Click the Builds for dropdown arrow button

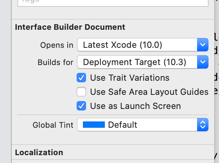[x=203, y=62]
